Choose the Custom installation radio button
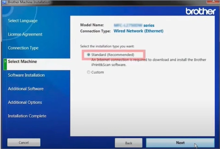Image resolution: width=220 pixels, height=149 pixels. coord(88,72)
